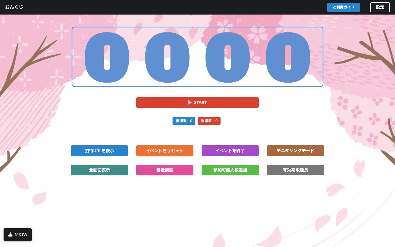Enter fullscreen with 全画面表示
The height and width of the screenshot is (247, 395).
99,170
